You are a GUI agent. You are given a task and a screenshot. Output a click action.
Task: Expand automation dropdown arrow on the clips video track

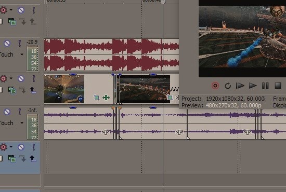click(x=11, y=78)
